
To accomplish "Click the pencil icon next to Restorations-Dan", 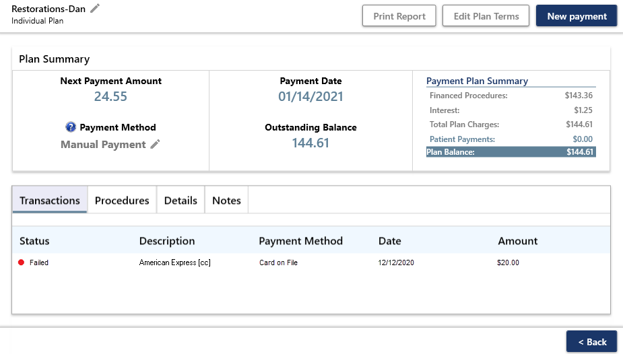I will pyautogui.click(x=95, y=8).
